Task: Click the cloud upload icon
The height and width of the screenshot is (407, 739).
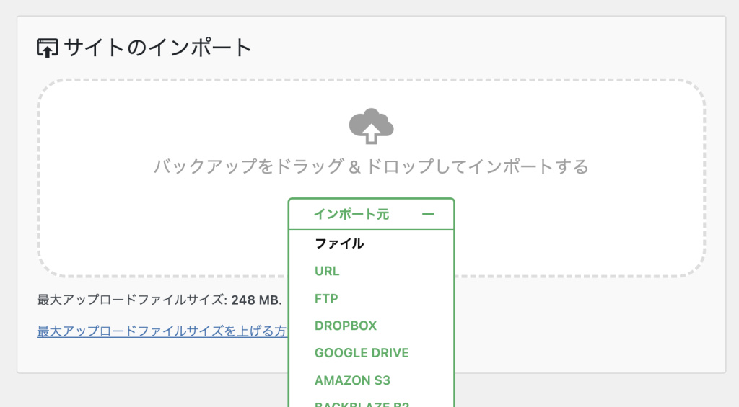Action: pyautogui.click(x=371, y=127)
